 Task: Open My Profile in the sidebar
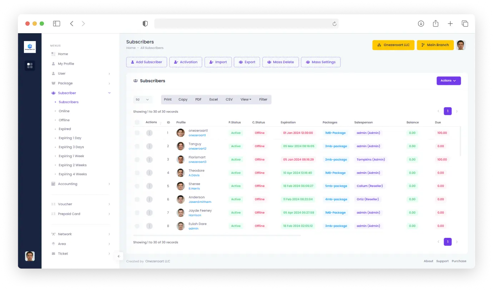(66, 64)
